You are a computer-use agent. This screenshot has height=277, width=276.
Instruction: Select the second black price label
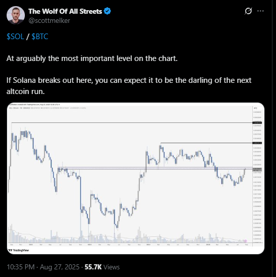coord(257,143)
